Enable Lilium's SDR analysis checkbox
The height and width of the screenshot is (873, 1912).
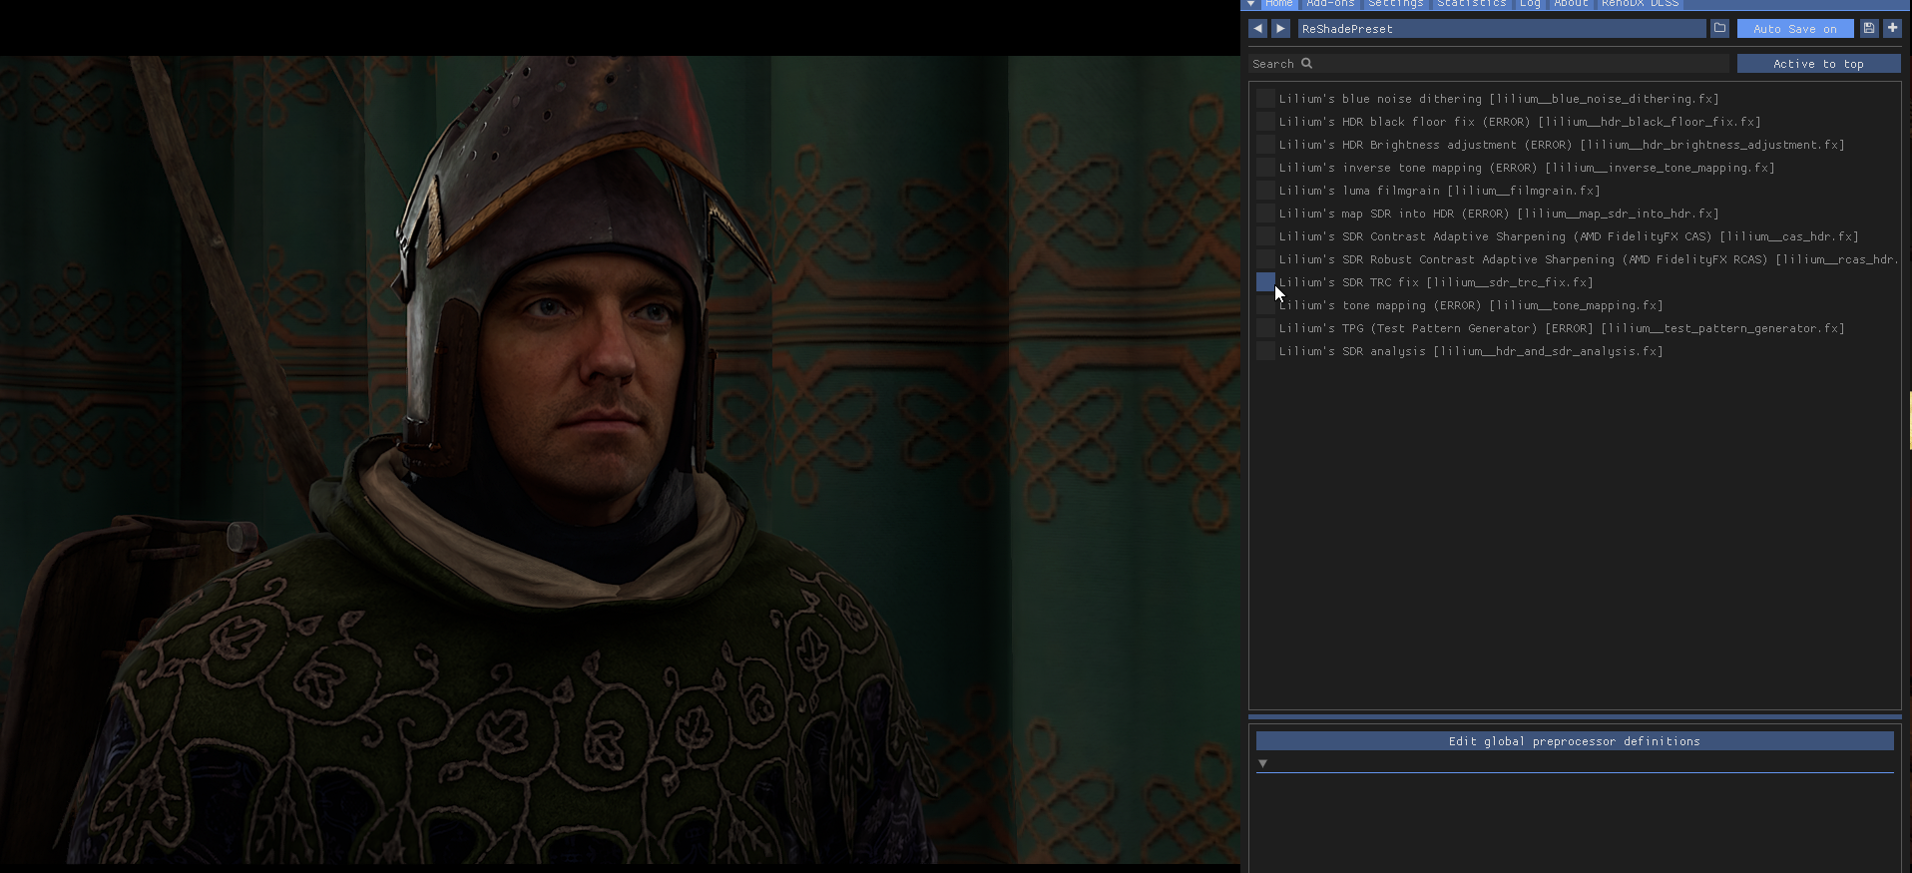coord(1265,351)
